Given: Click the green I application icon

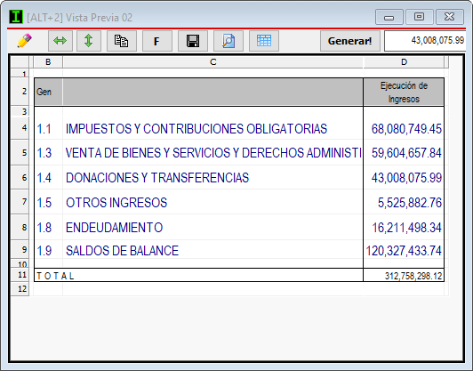Looking at the screenshot, I should click(x=16, y=17).
